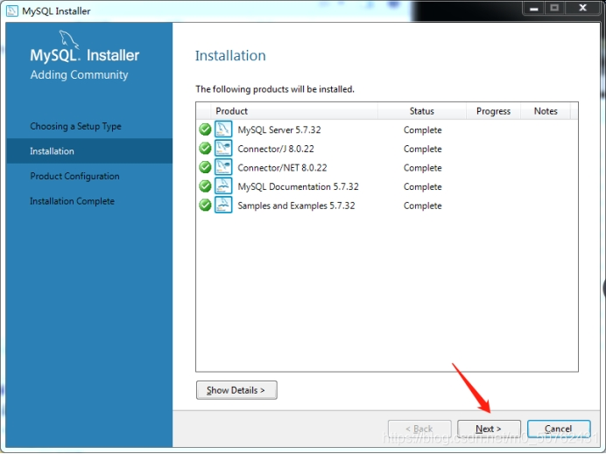Click the MySQL Documentation 5.7.32 product icon
The image size is (606, 454).
[x=223, y=186]
